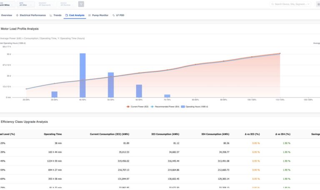Click the 694 h 27 min cell
Image resolution: width=320 pixels, height=190 pixels.
pos(55,170)
